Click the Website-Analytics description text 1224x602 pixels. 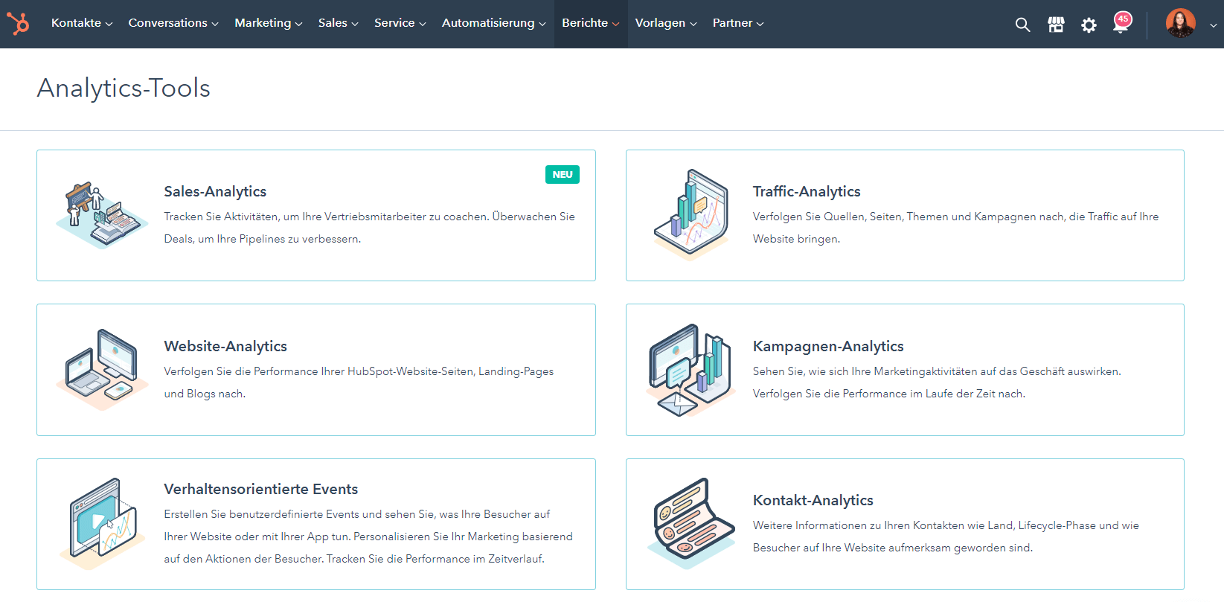click(359, 382)
